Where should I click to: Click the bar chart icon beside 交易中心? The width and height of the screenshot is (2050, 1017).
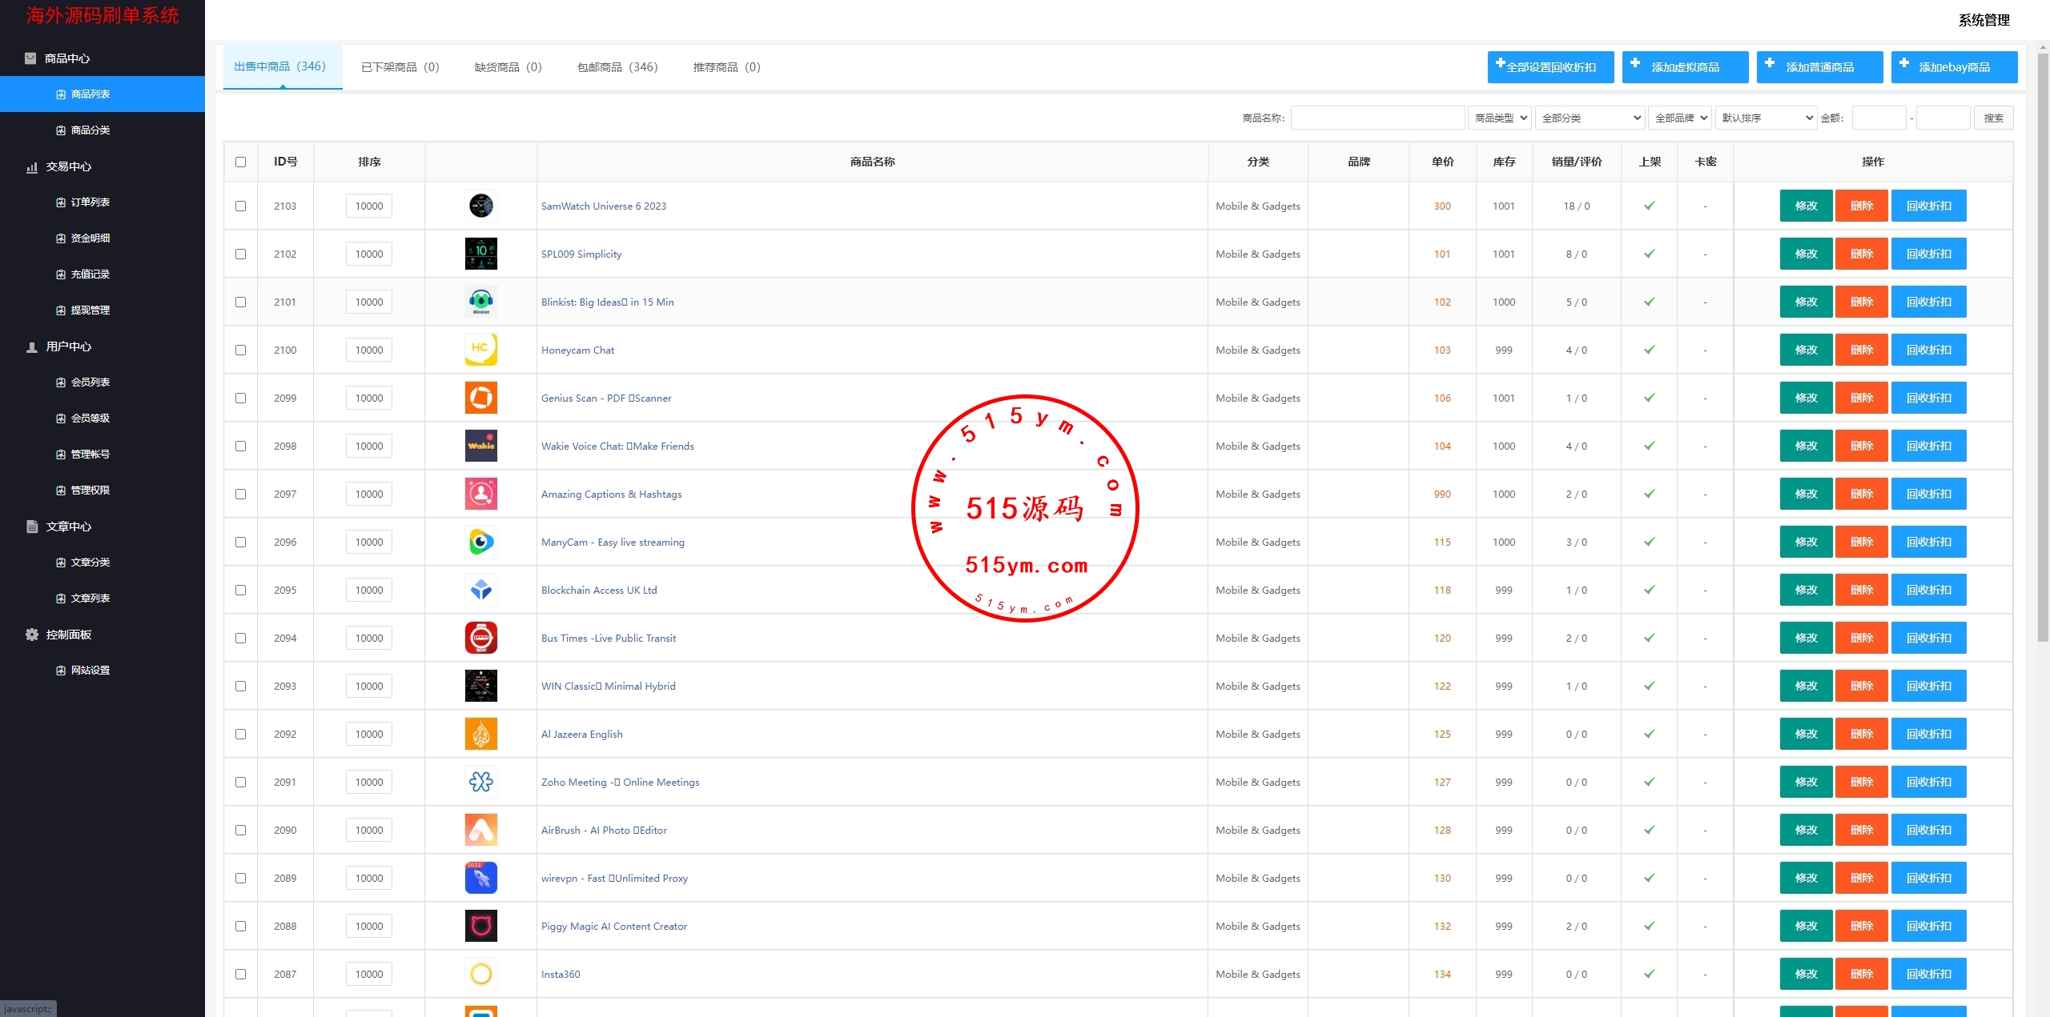[x=32, y=166]
